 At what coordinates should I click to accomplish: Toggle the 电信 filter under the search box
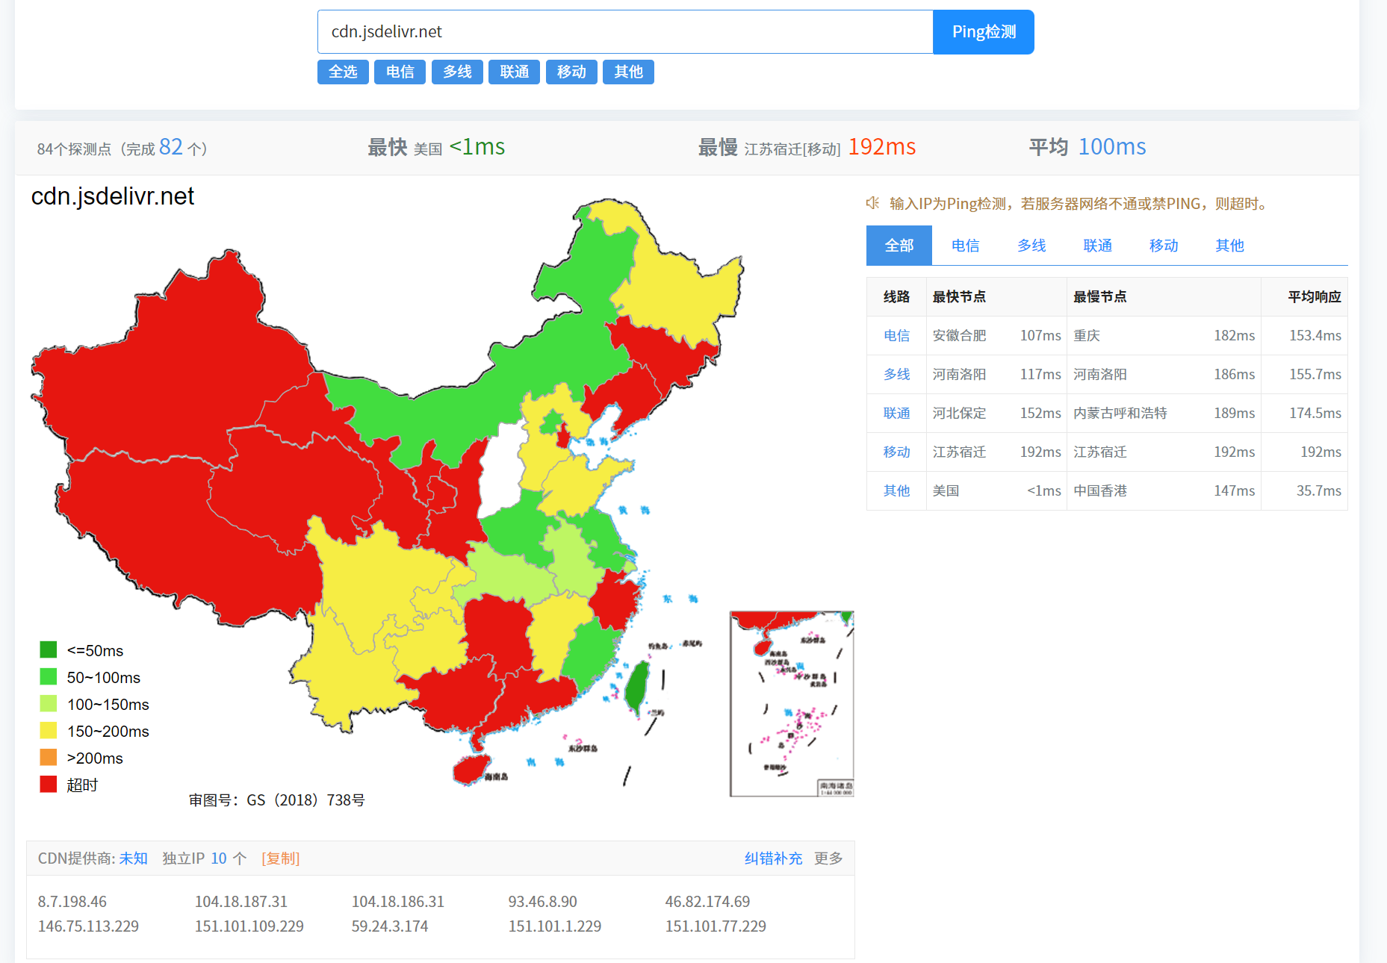(x=400, y=72)
